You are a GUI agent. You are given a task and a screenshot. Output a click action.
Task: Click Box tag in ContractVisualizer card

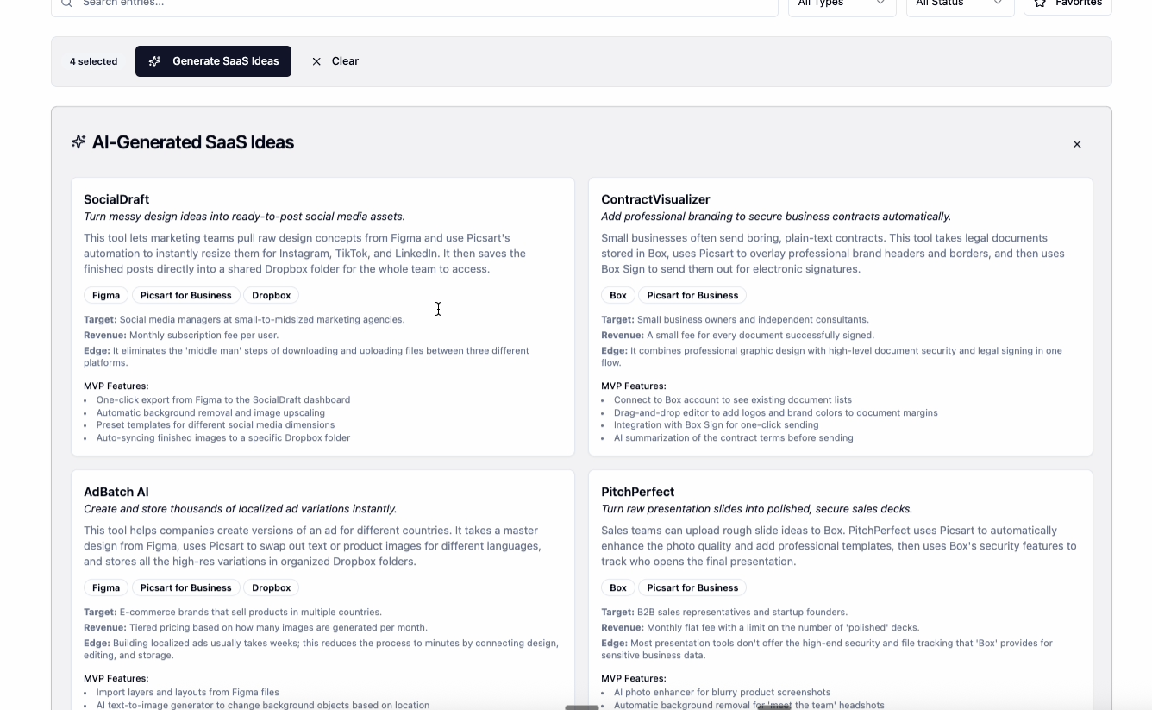(x=618, y=295)
